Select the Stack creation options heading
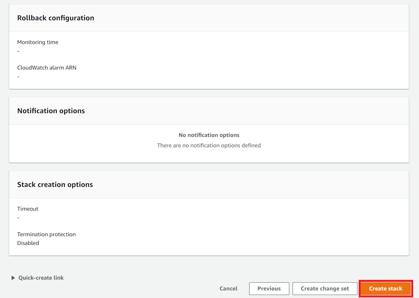Viewport: 419px width, 298px height. (55, 184)
